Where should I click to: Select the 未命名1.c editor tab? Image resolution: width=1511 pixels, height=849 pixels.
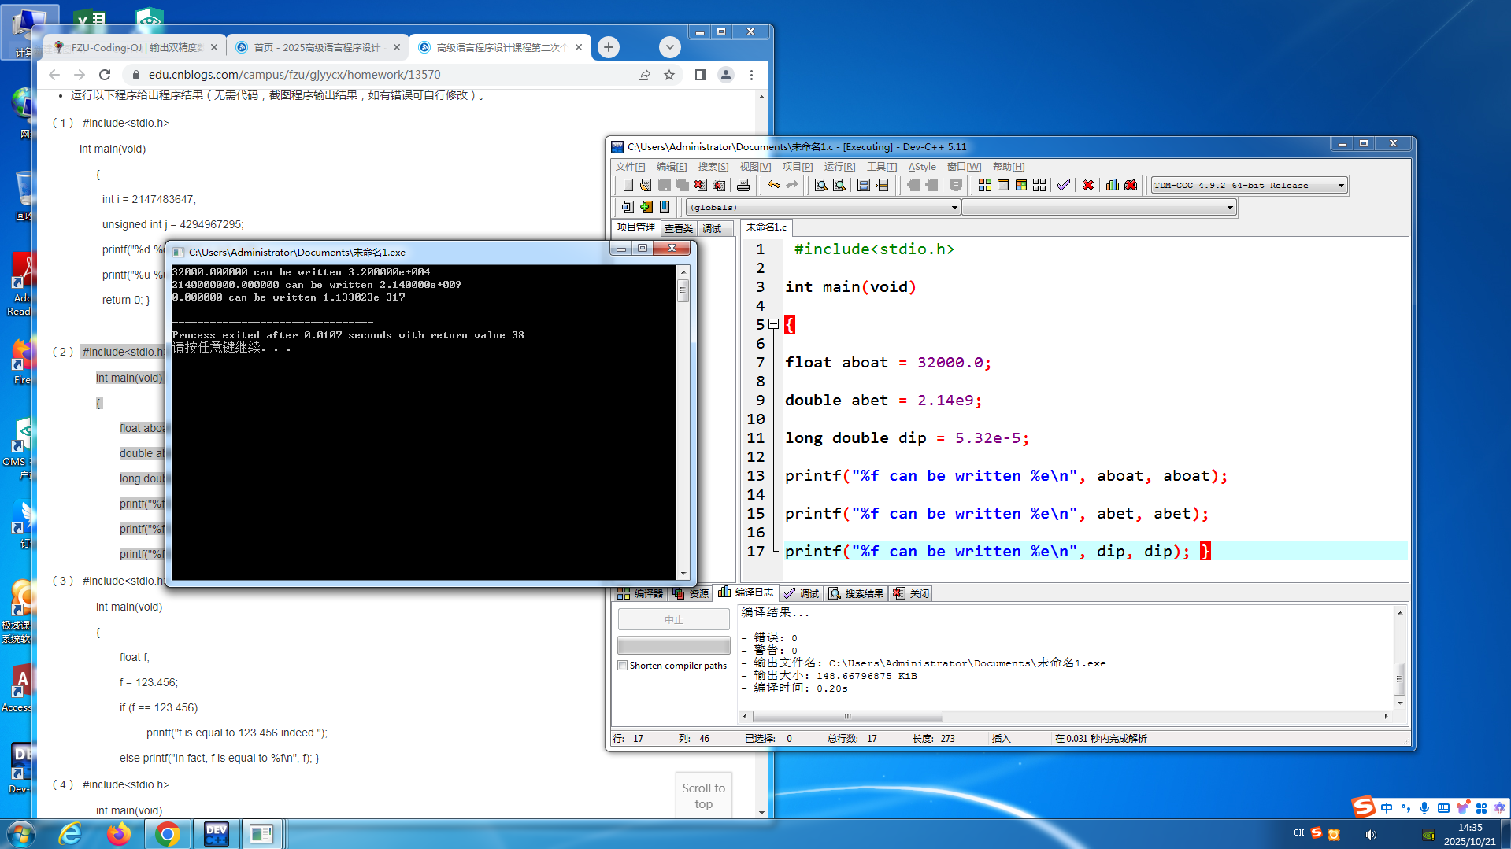coord(766,227)
